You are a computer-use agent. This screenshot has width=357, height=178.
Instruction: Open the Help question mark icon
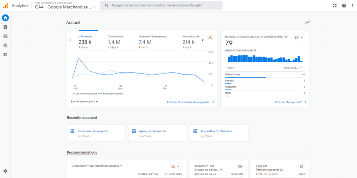point(344,6)
